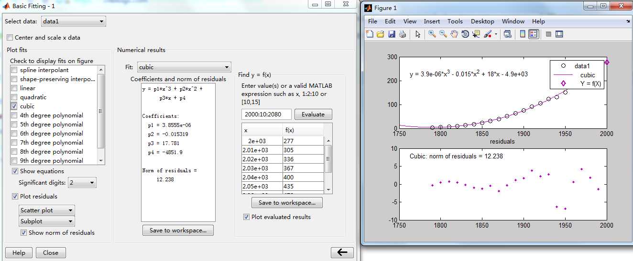Check shape-preserving interpolant fit
The width and height of the screenshot is (633, 261).
point(14,79)
